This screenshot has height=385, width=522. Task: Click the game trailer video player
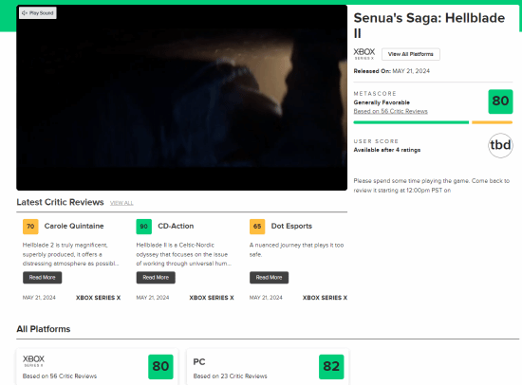click(x=182, y=98)
